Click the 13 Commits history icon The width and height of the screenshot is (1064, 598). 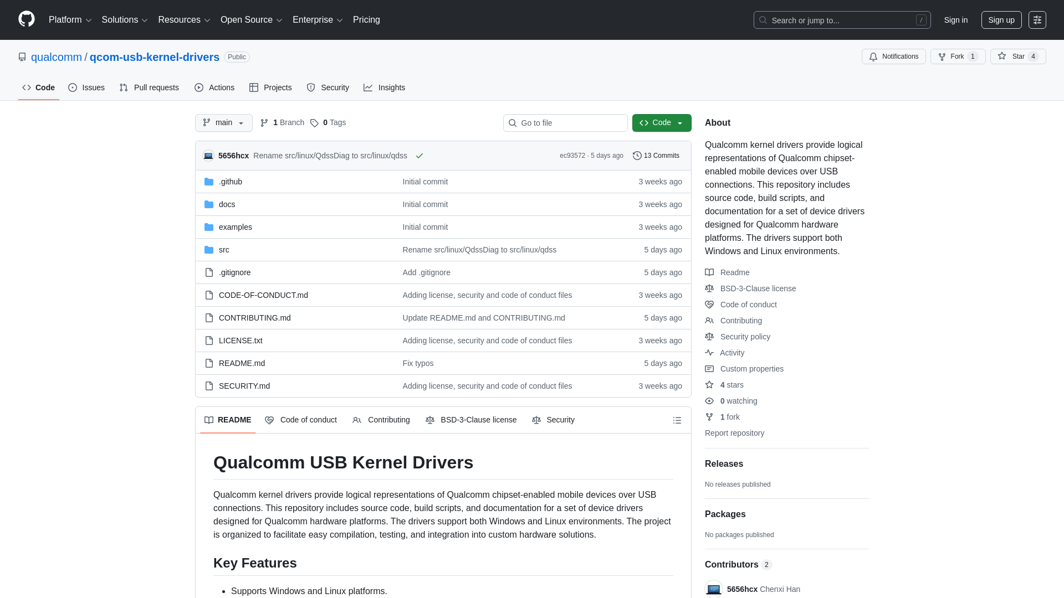(x=636, y=156)
